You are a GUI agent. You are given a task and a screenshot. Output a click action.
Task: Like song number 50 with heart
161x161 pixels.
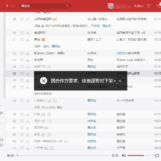(22, 33)
